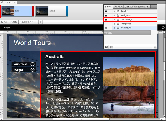Select the Page2 state thumbnail
This screenshot has width=166, height=121.
pos(42,11)
